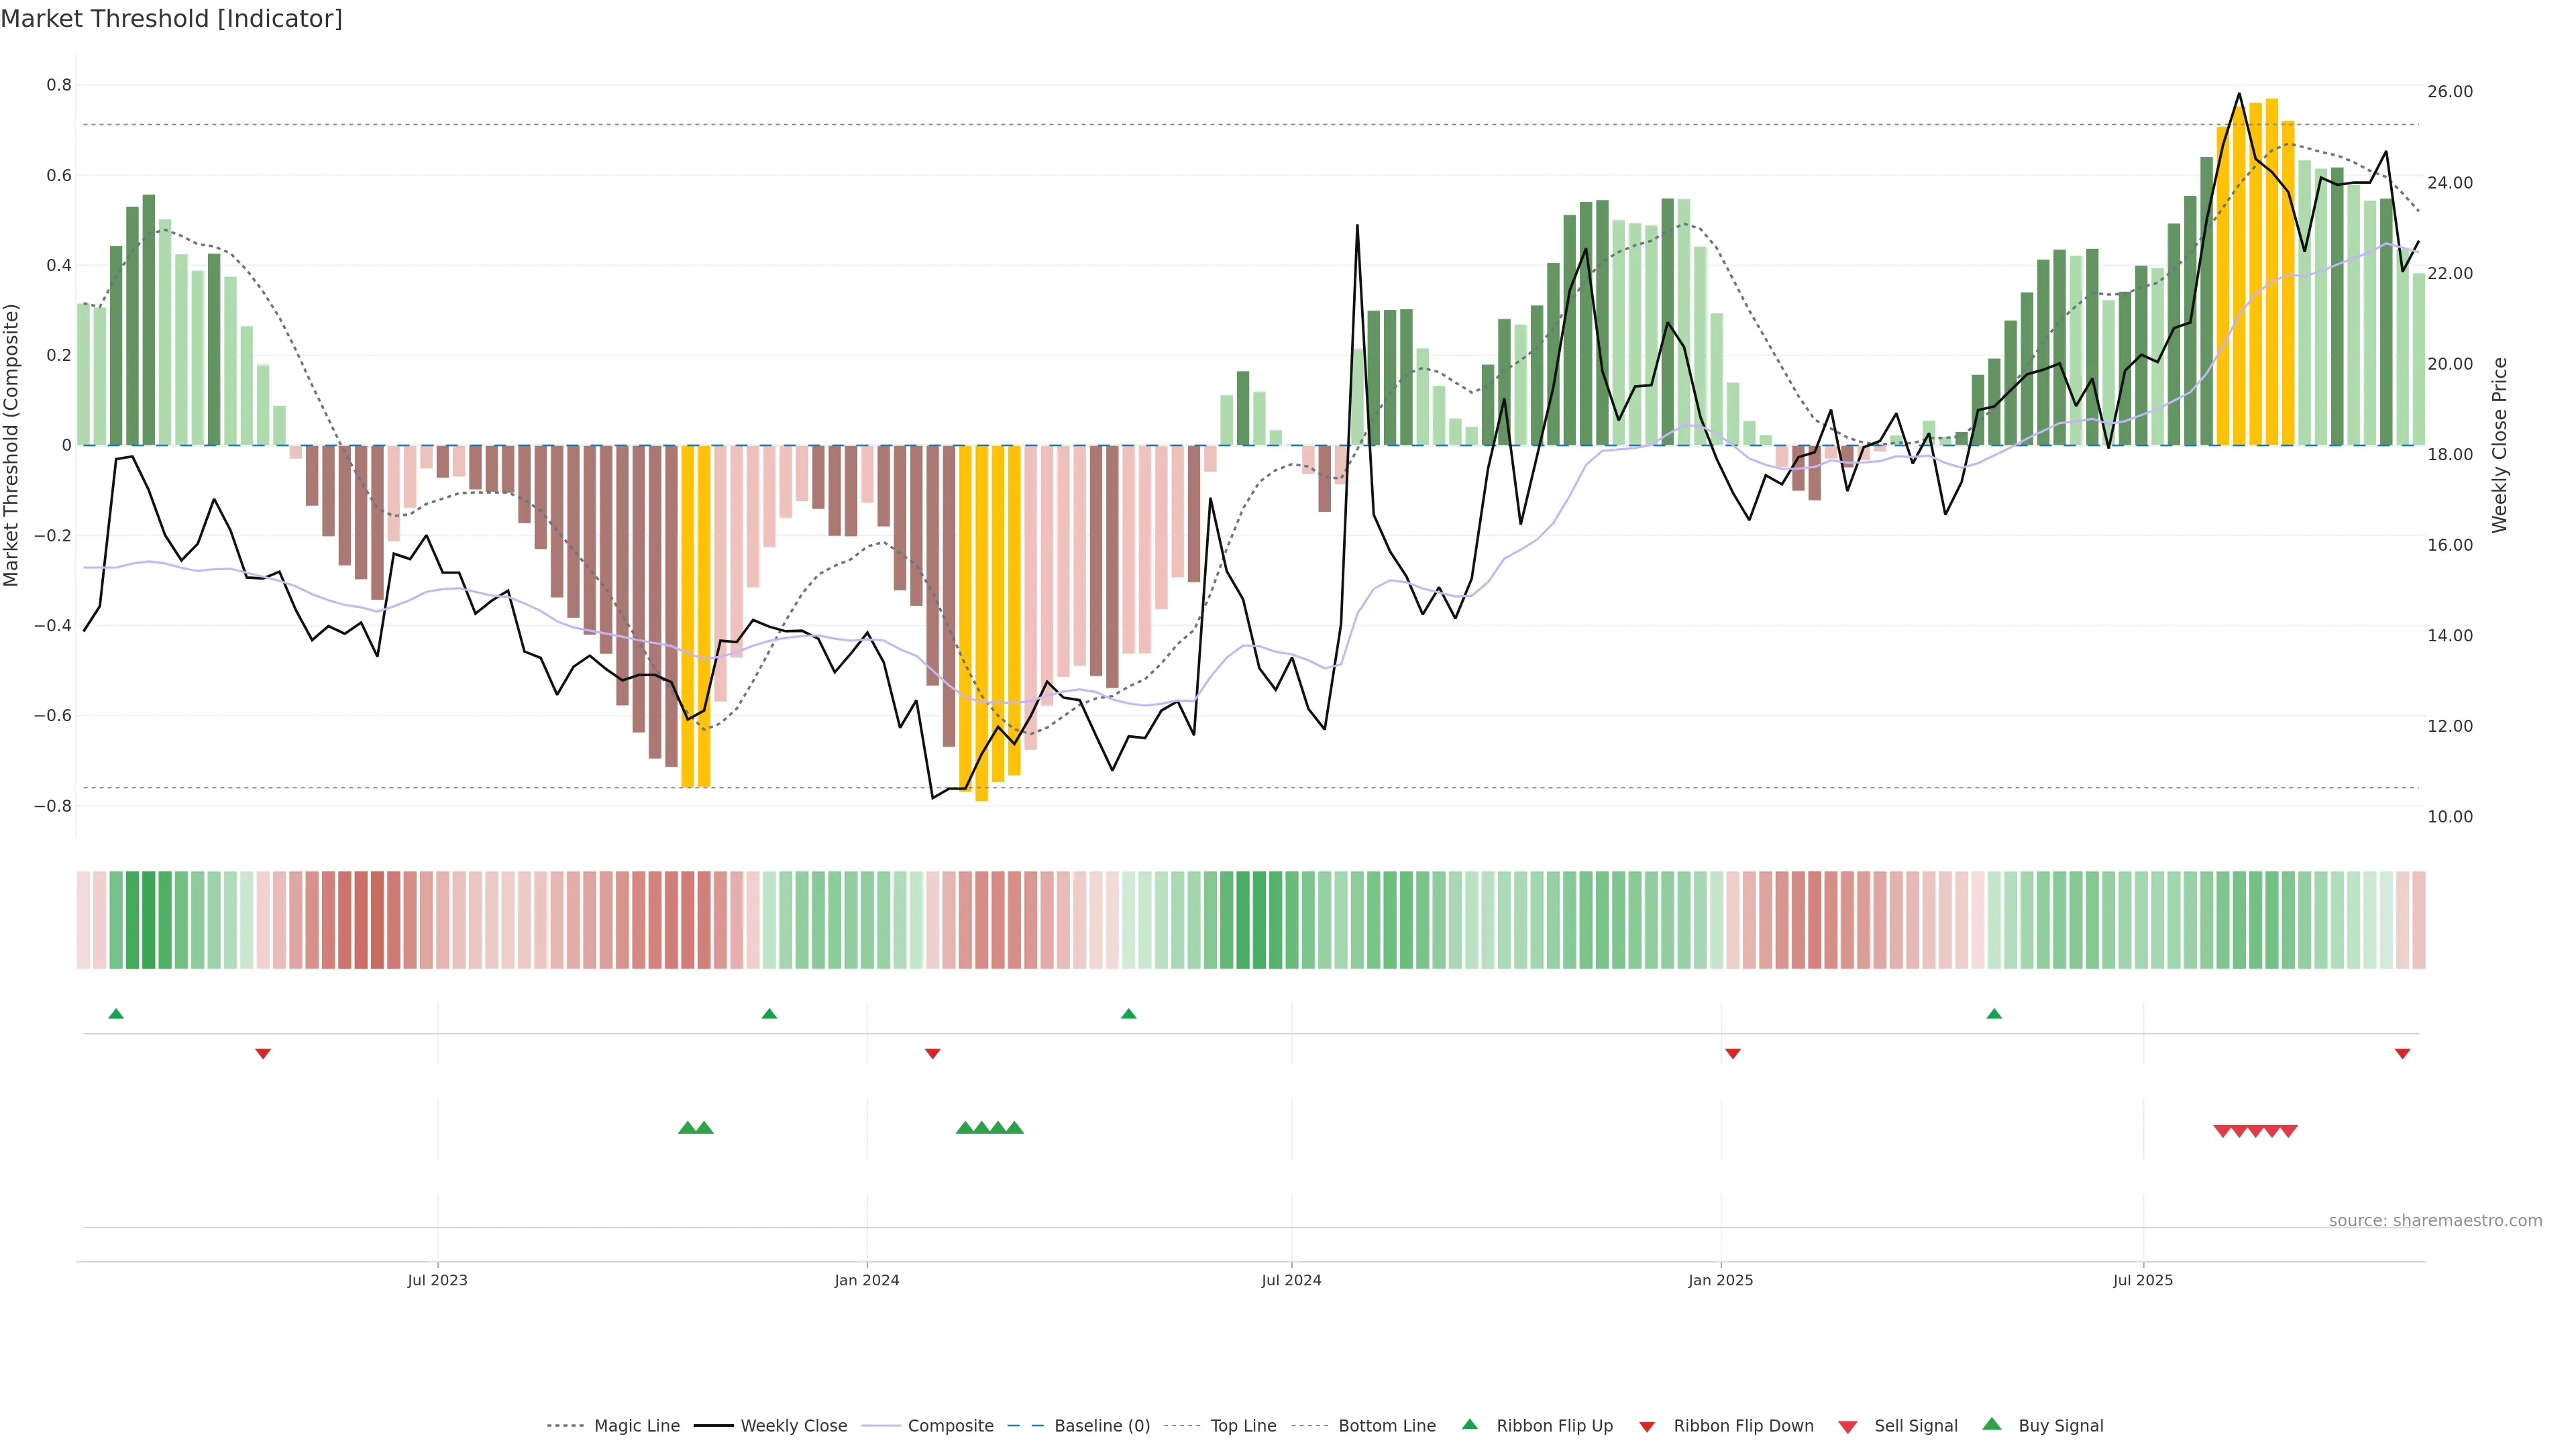2576x1449 pixels.
Task: Click Ribbon Flip Up legend triangle icon
Action: pos(1470,1425)
